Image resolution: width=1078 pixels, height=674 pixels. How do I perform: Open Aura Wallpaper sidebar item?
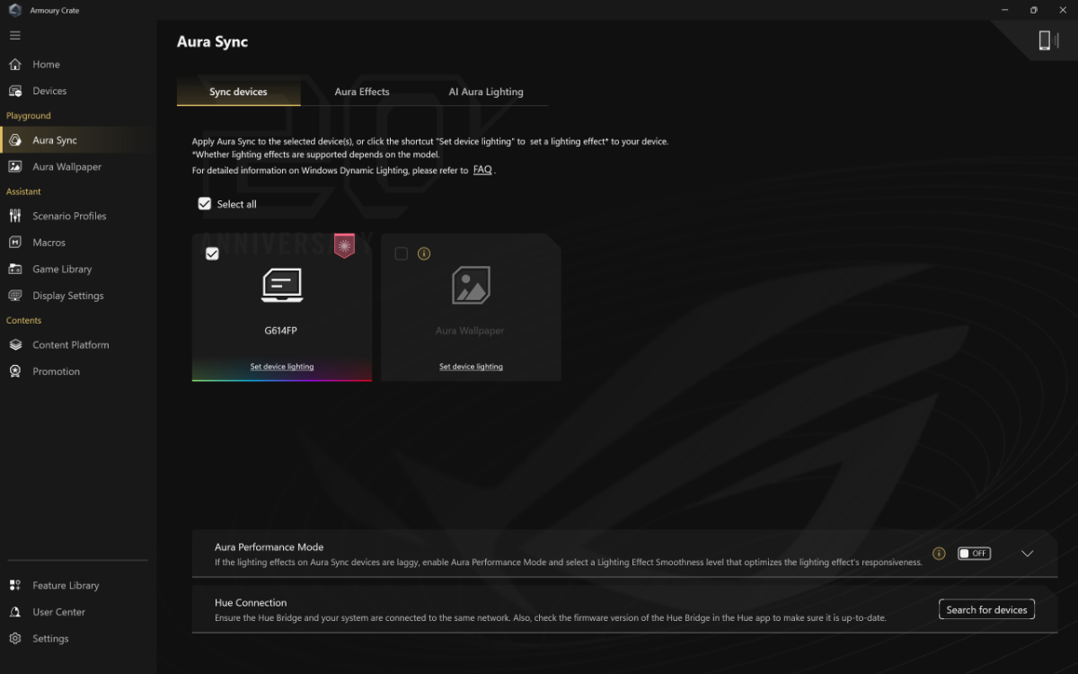coord(66,167)
